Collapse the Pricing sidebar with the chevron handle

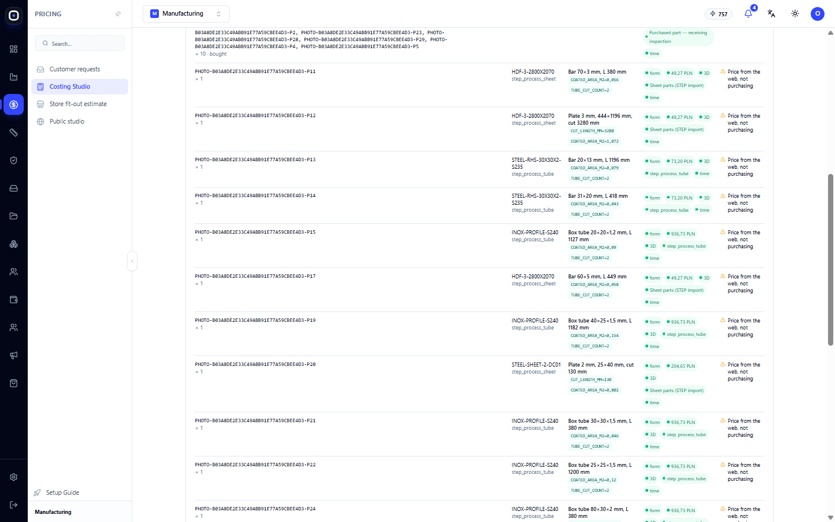(x=132, y=261)
